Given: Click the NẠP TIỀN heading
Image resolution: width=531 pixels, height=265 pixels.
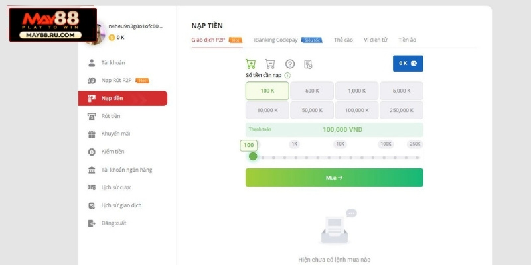Looking at the screenshot, I should [207, 26].
